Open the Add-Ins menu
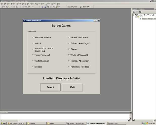Image resolution: width=156 pixels, height=125 pixels. click(x=48, y=4)
